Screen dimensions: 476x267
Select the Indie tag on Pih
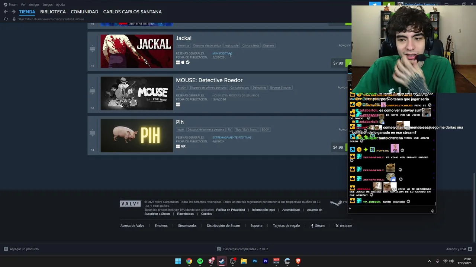[181, 129]
